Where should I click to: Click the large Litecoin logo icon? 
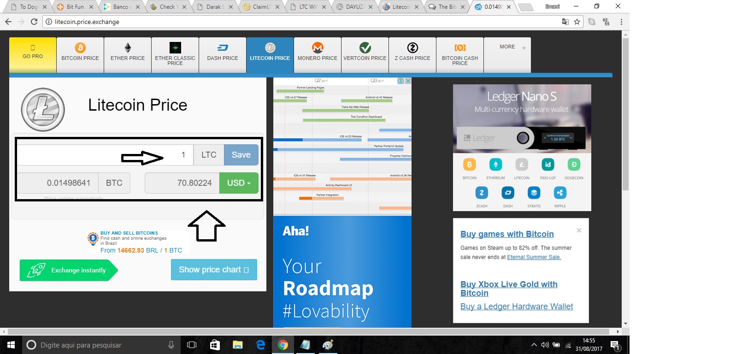(43, 110)
